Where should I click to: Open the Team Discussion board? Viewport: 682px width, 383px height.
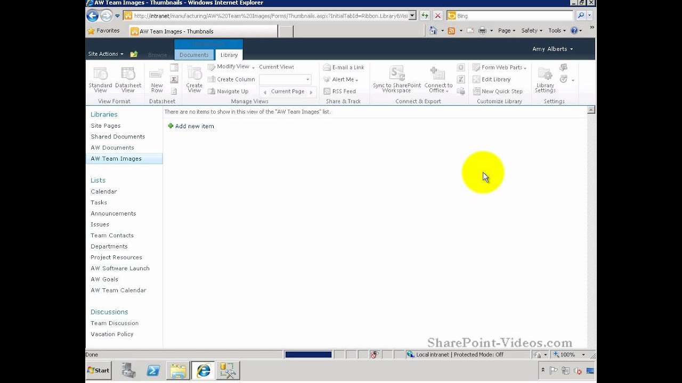[115, 323]
